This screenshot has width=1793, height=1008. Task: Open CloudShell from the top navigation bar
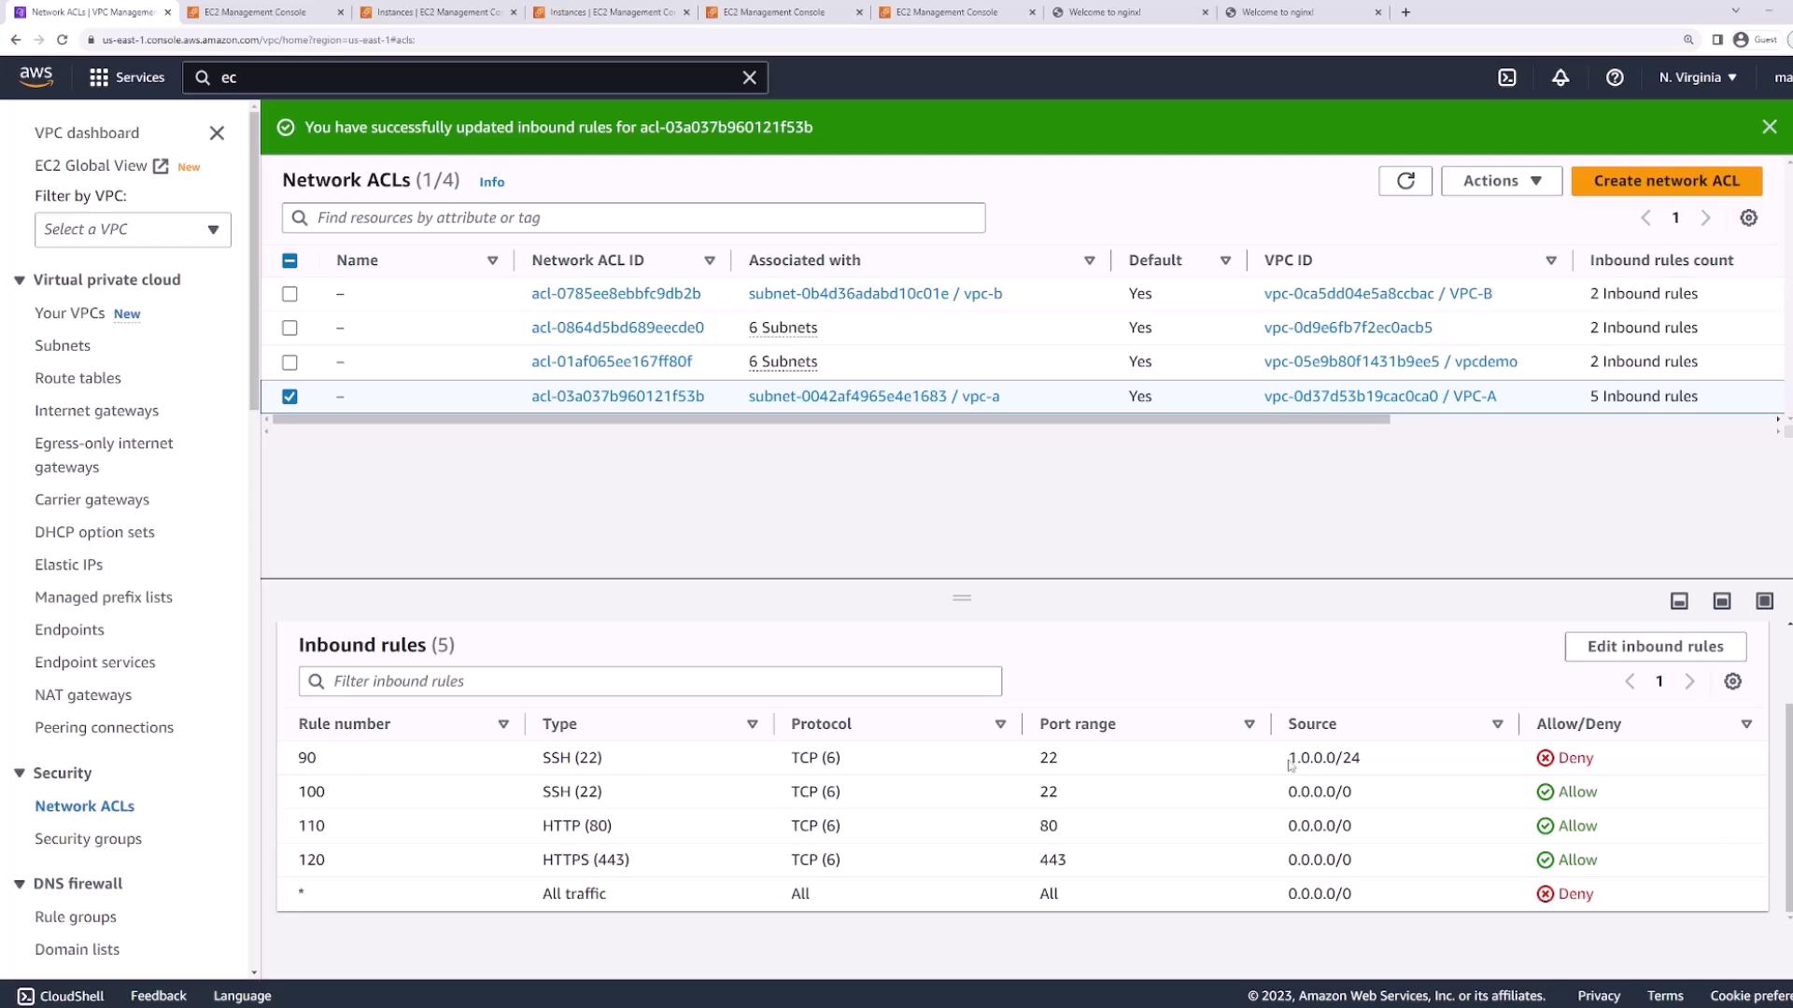pyautogui.click(x=1507, y=77)
